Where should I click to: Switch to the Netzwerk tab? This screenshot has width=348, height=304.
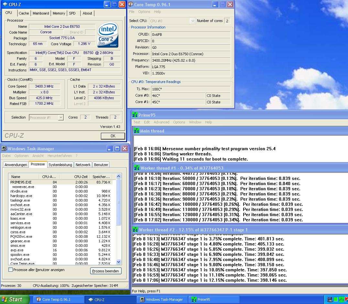(83, 164)
